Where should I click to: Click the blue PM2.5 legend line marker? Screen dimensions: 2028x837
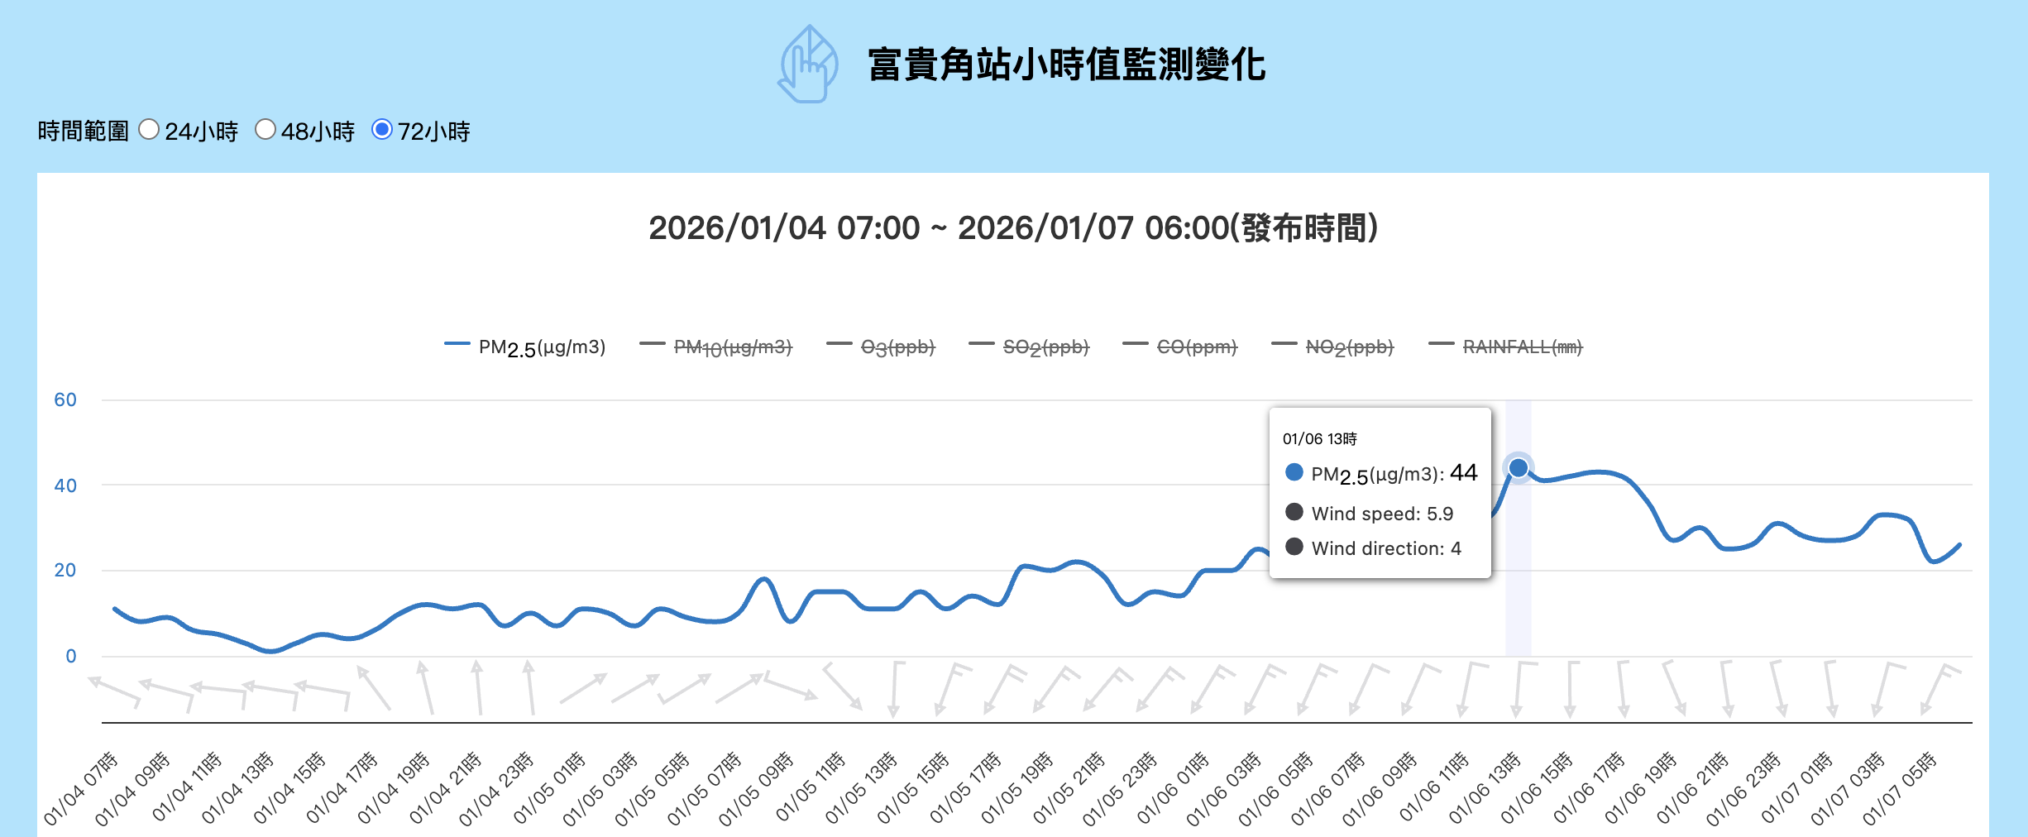[x=458, y=344]
